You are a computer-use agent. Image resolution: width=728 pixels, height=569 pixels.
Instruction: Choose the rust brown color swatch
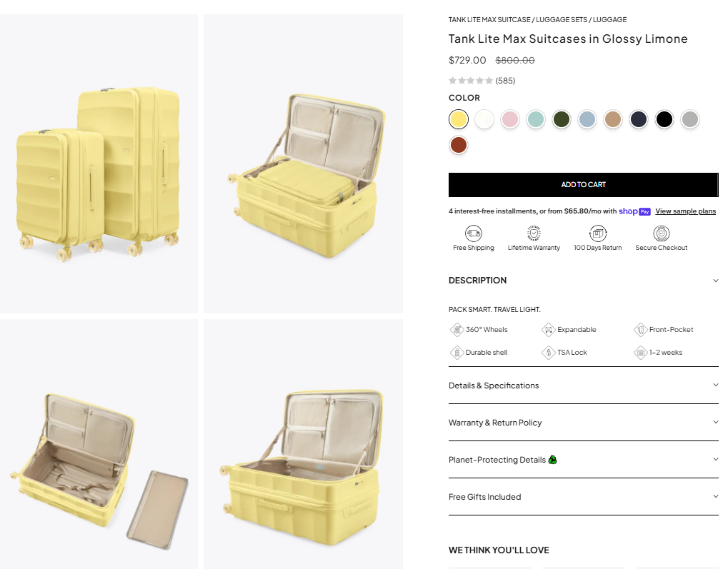[458, 145]
